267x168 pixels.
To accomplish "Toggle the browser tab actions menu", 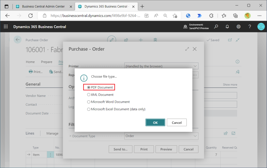I will (7, 7).
